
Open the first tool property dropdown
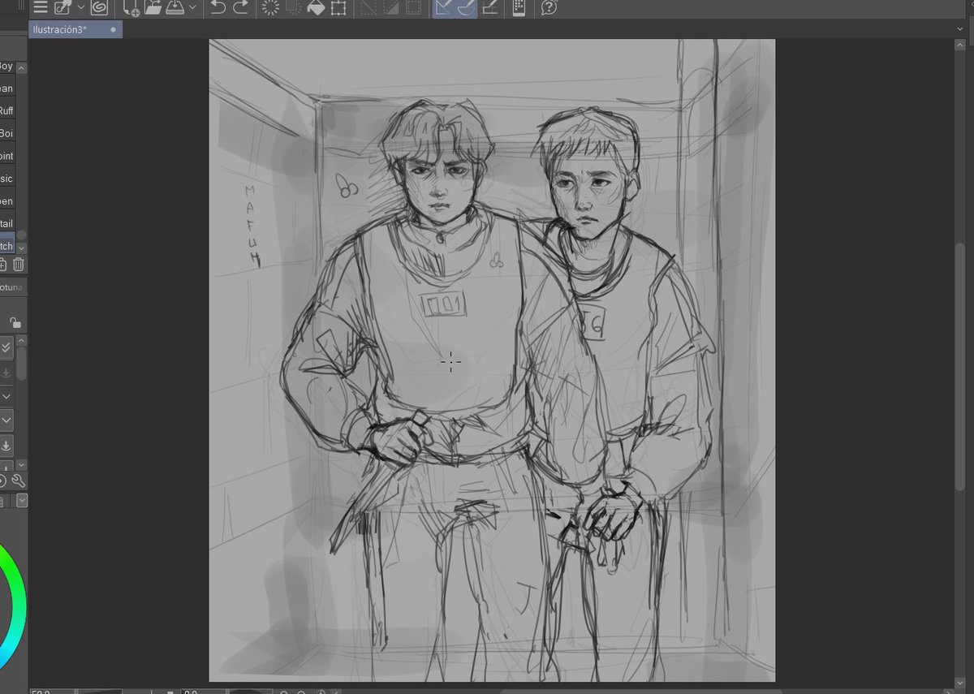tap(6, 396)
